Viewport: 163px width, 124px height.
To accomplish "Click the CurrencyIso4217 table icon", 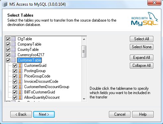I will click(13, 55).
